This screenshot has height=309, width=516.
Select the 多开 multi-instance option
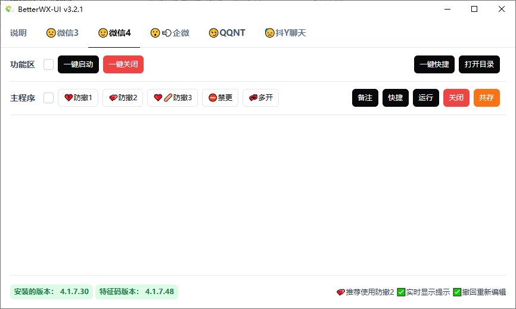coord(260,98)
